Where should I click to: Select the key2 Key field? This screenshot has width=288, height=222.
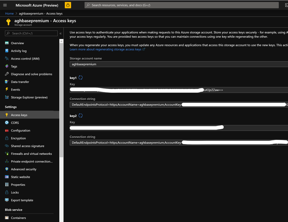pyautogui.click(x=179, y=128)
